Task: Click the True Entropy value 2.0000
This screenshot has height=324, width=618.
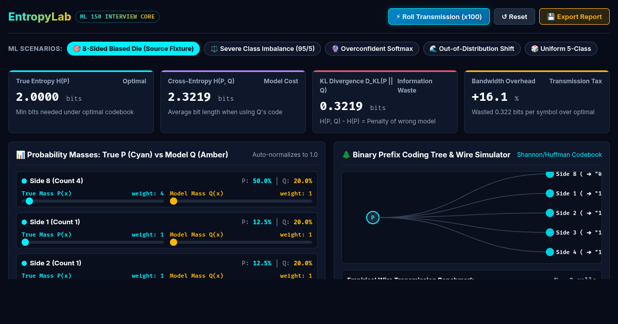Action: pos(38,97)
